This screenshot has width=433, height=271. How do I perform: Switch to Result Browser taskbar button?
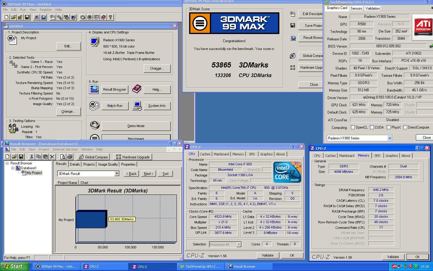click(249, 266)
